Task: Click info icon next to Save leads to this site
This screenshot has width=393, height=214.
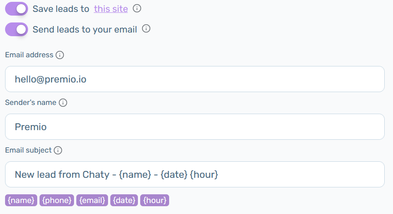Action: click(137, 9)
